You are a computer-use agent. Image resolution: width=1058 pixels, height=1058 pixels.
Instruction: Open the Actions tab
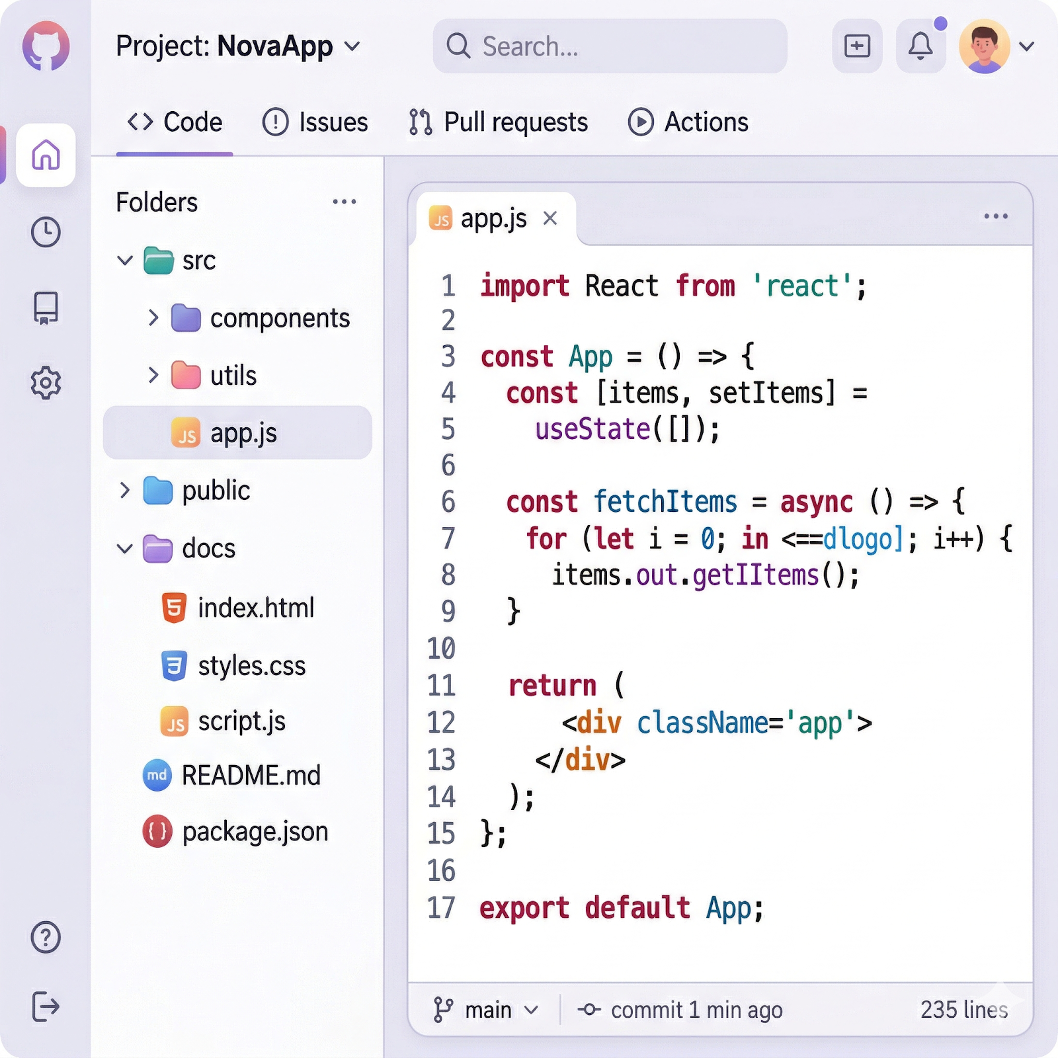click(688, 122)
